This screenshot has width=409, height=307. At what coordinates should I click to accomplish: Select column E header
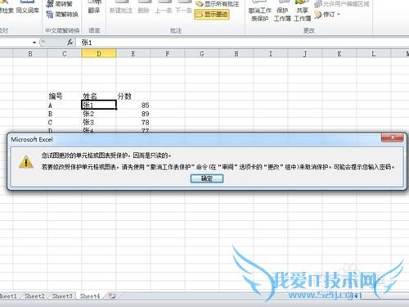[133, 53]
